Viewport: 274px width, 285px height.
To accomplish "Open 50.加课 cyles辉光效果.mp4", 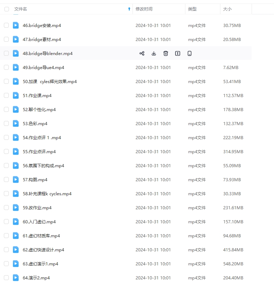I will pyautogui.click(x=49, y=82).
